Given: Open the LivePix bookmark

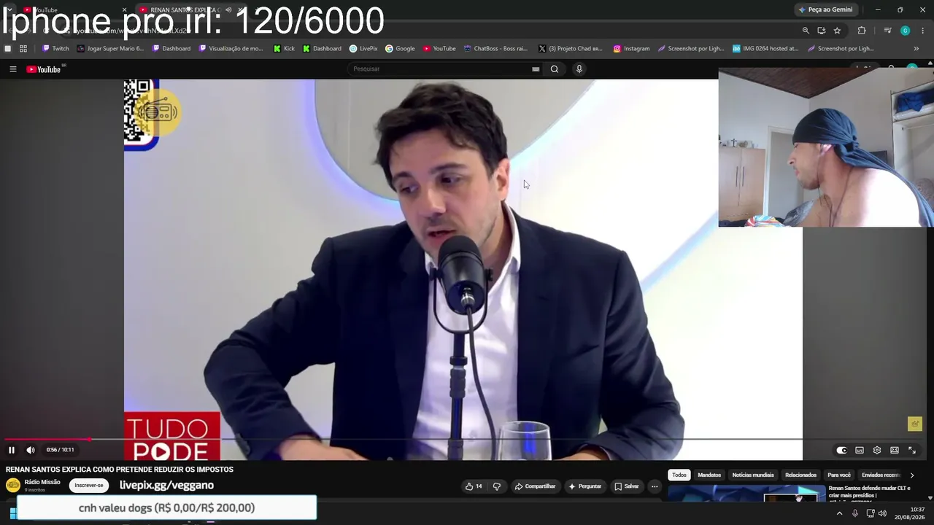Looking at the screenshot, I should pos(363,49).
